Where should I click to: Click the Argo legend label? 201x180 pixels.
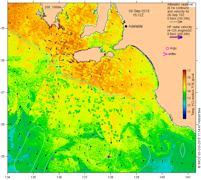click(x=173, y=48)
